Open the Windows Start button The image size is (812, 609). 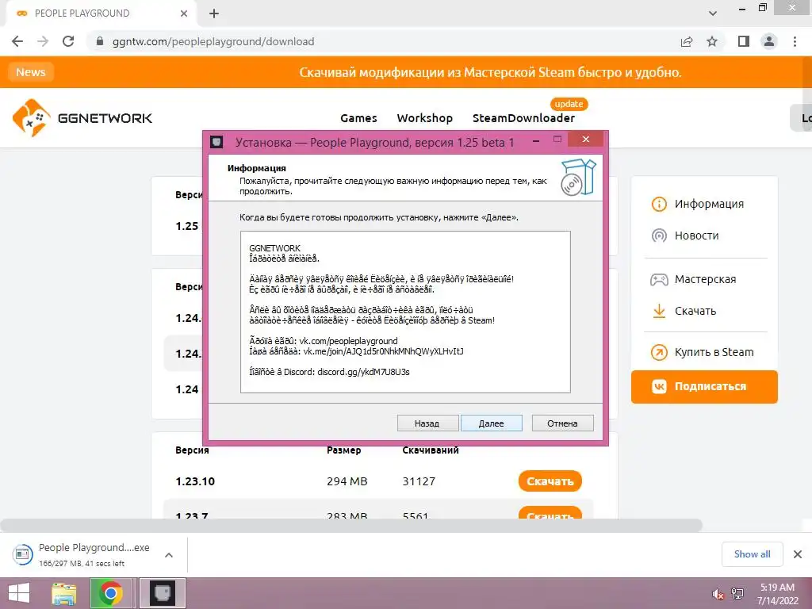tap(19, 593)
